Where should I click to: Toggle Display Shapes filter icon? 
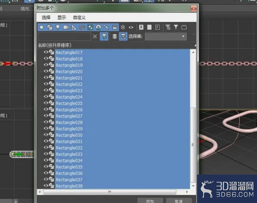[50, 27]
